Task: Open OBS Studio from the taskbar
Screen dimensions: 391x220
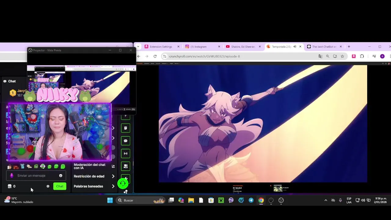Action: click(281, 200)
